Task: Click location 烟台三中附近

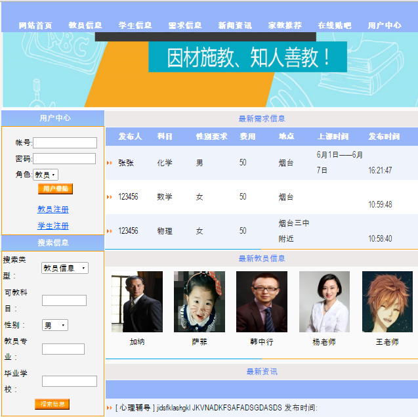Action: click(294, 230)
